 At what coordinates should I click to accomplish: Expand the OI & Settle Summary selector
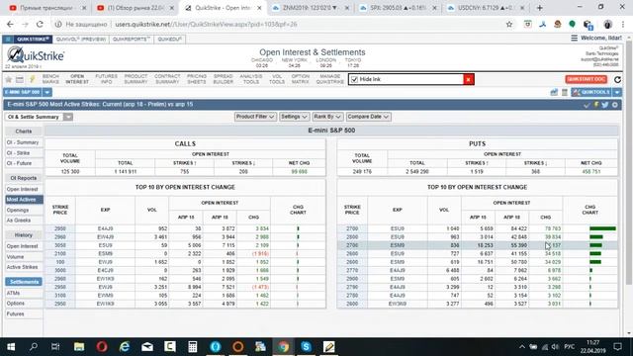[x=68, y=117]
